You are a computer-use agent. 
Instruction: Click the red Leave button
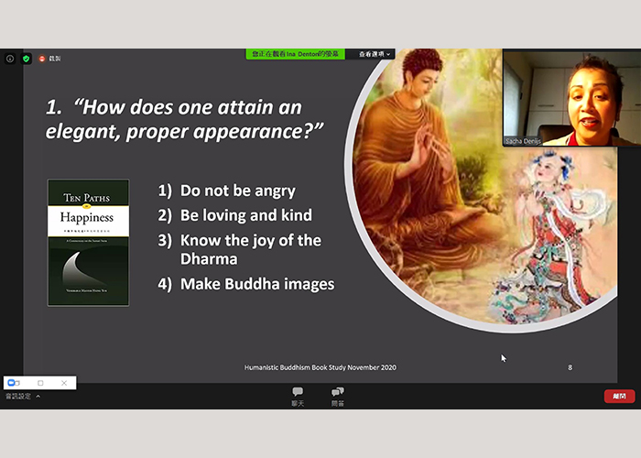point(619,396)
